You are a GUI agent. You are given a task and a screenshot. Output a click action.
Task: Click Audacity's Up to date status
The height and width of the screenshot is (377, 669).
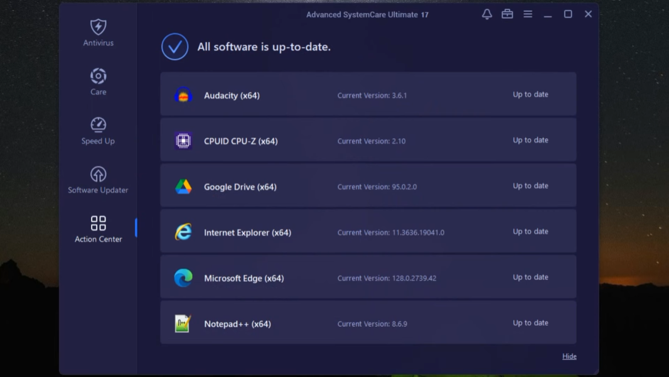pos(530,94)
